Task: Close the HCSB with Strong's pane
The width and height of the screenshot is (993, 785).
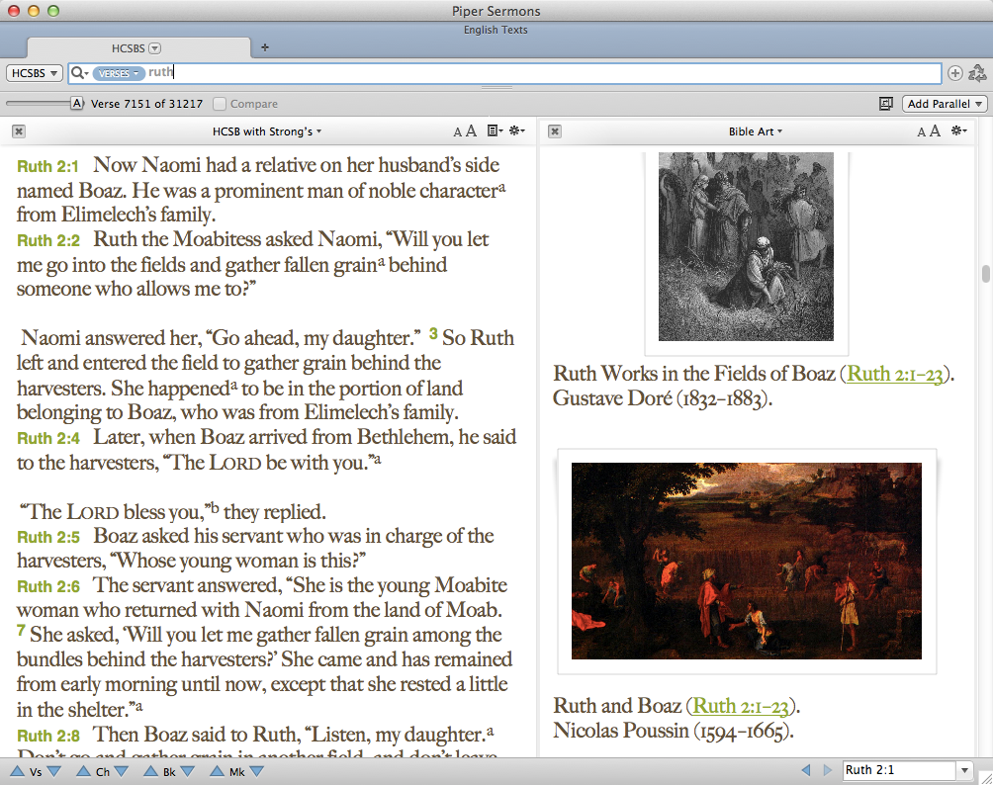Action: [19, 131]
